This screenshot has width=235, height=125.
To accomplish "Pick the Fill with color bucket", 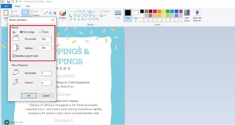I will point(50,13).
